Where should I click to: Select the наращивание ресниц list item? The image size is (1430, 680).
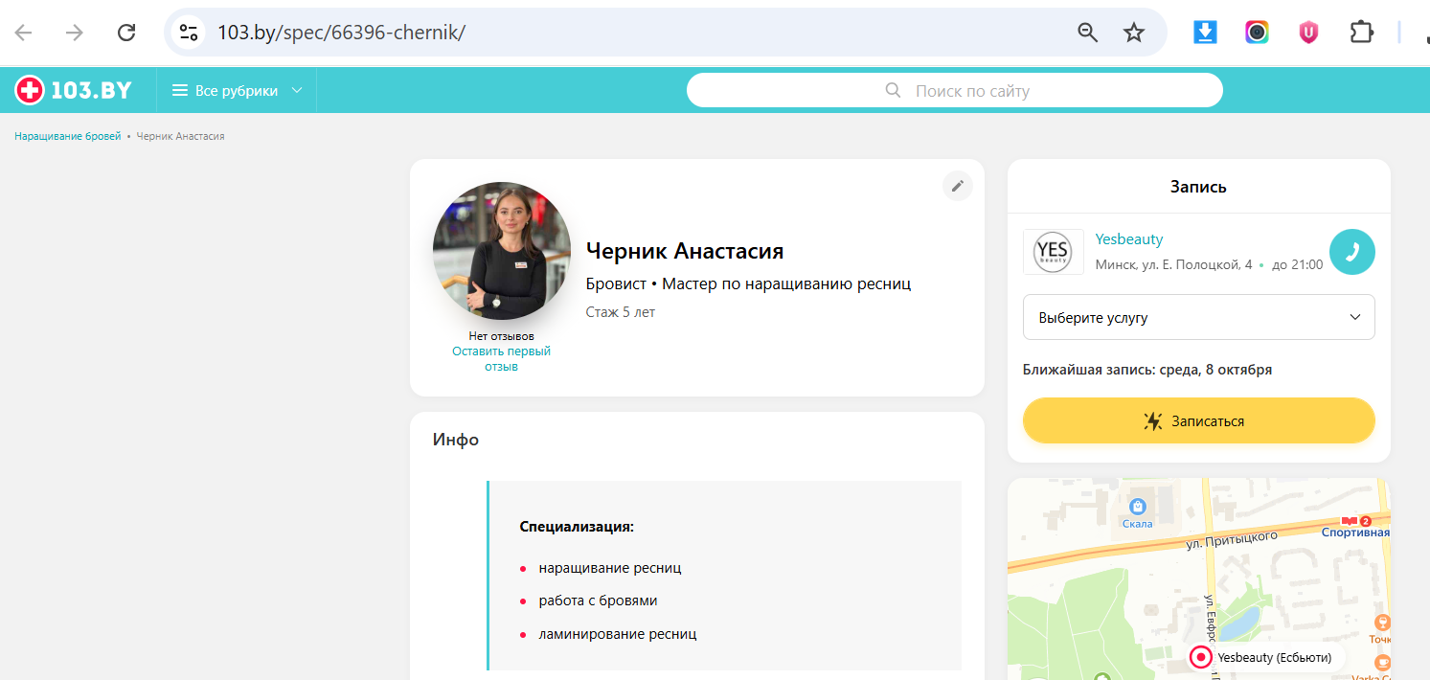click(610, 568)
